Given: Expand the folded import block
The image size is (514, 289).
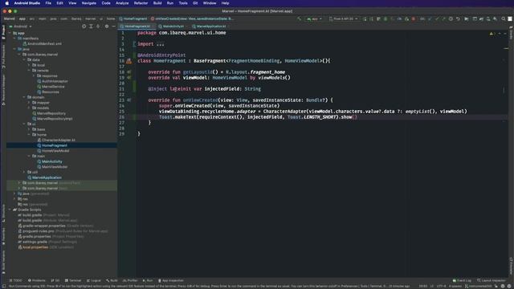Looking at the screenshot, I should click(160, 44).
